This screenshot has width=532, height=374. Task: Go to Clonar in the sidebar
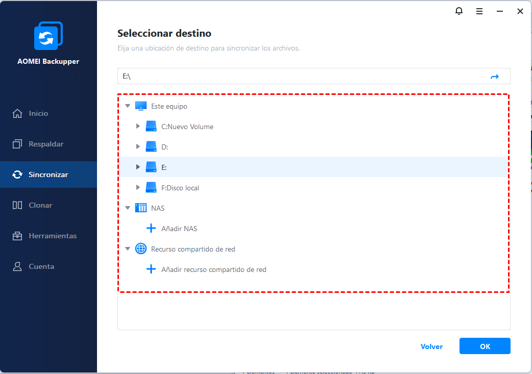(40, 205)
